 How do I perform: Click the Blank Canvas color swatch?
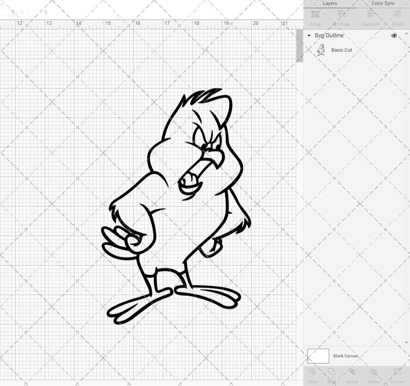tap(318, 356)
